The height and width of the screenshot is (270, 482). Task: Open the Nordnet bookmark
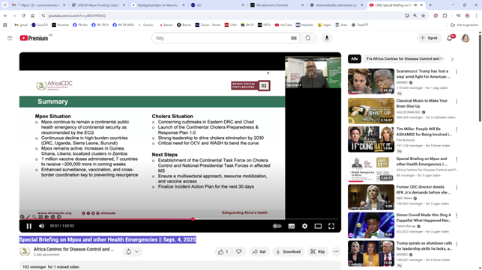point(60,25)
